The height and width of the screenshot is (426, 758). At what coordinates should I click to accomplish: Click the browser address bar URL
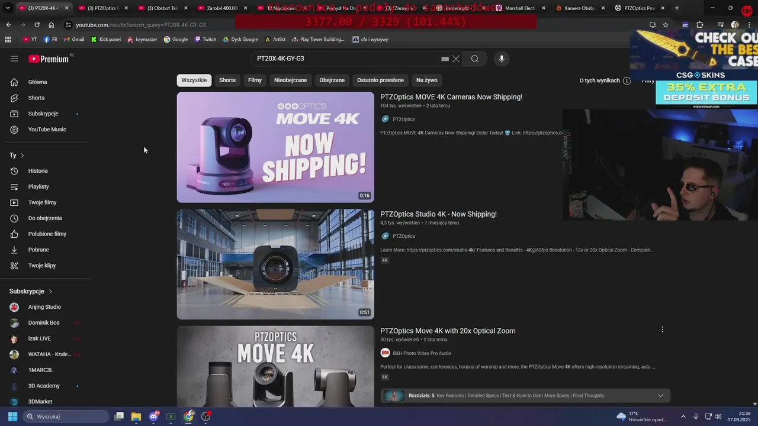coord(141,25)
